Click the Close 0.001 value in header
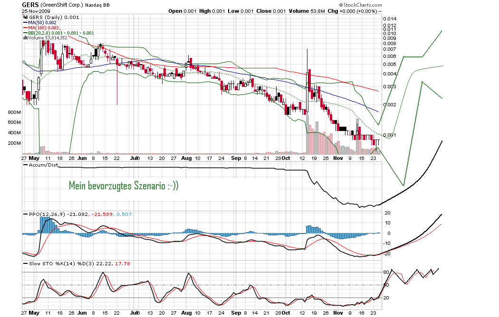The image size is (499, 317). pos(271,11)
